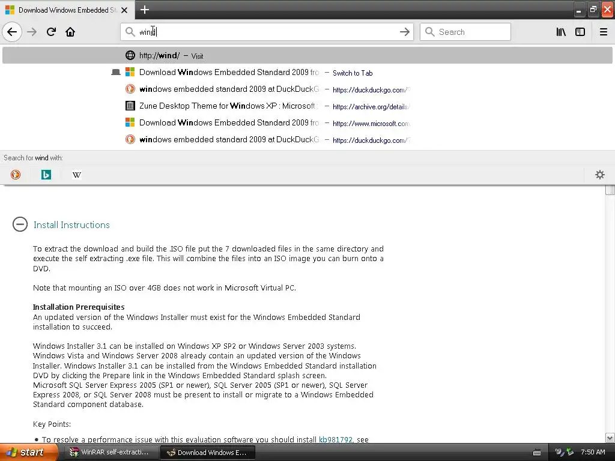Click the vertical scrollbar thumb
This screenshot has width=615, height=461.
(610, 190)
